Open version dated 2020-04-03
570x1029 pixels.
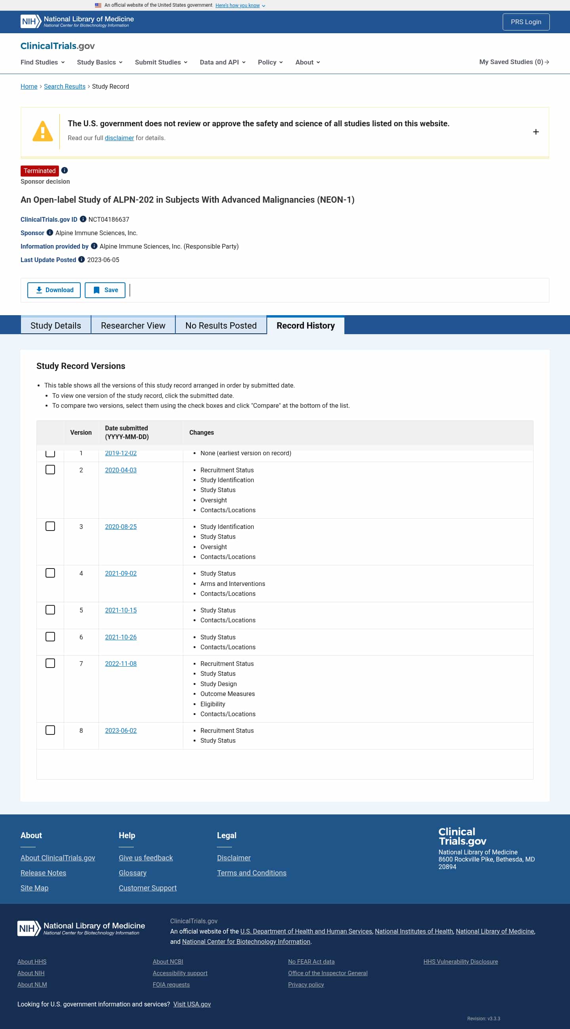pos(121,470)
